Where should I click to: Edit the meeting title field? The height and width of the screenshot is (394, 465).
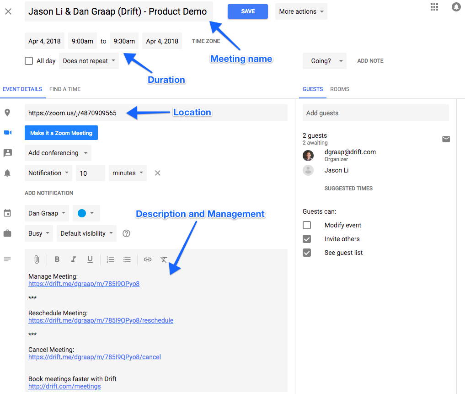(118, 11)
